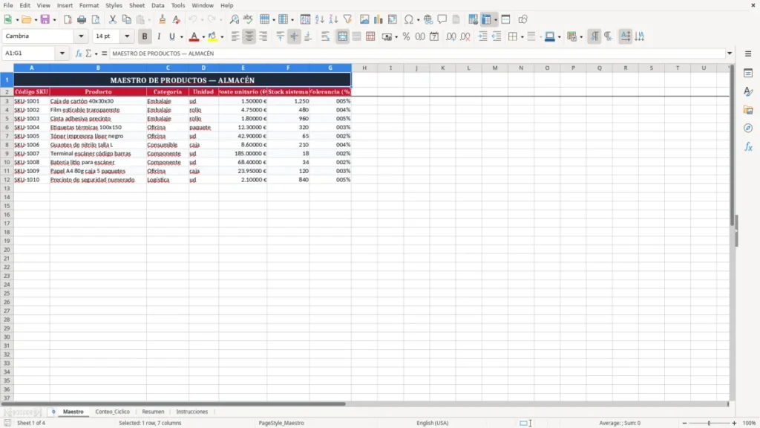Select column H header
This screenshot has height=428, width=760.
click(x=364, y=68)
